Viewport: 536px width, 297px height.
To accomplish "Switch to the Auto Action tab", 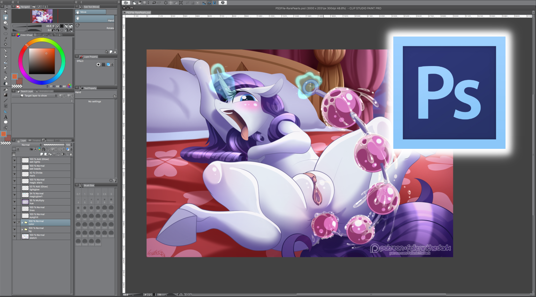I will [64, 140].
